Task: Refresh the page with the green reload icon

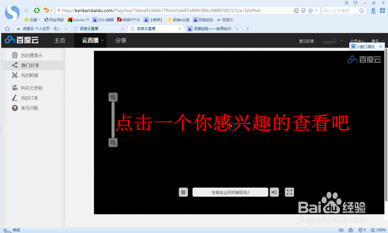Action: pyautogui.click(x=36, y=10)
